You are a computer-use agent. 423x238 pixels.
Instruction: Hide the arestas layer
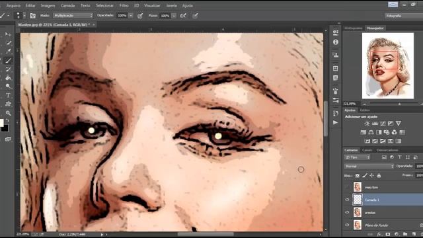(x=347, y=212)
